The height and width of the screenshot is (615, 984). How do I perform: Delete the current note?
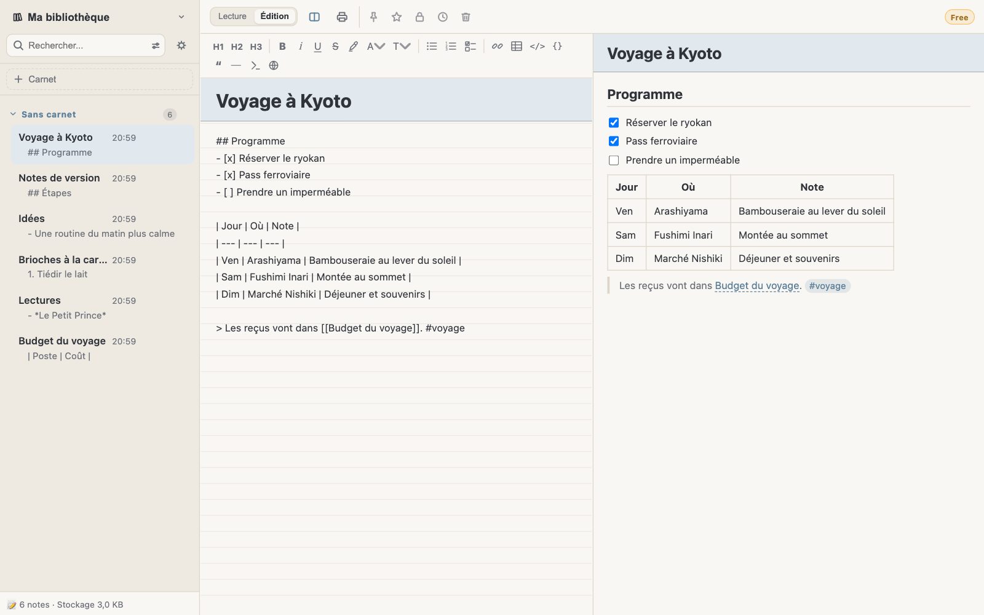[x=466, y=17]
